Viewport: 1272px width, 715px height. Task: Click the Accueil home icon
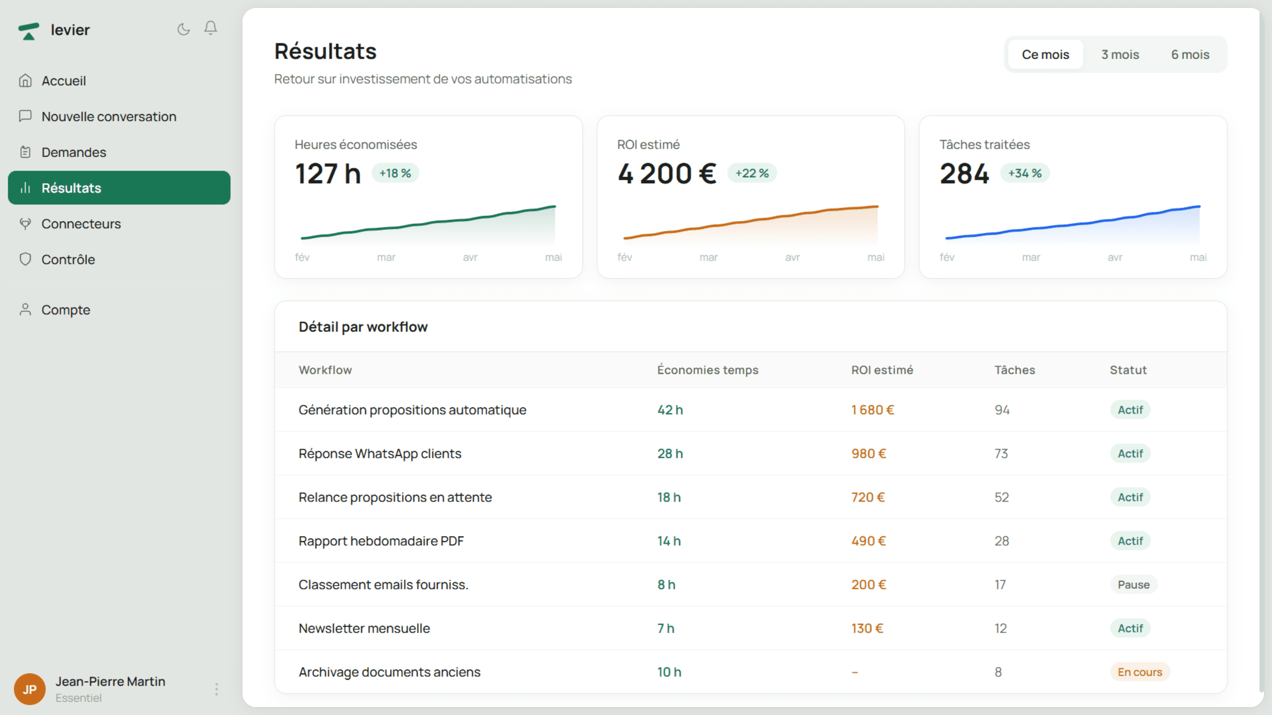[25, 80]
